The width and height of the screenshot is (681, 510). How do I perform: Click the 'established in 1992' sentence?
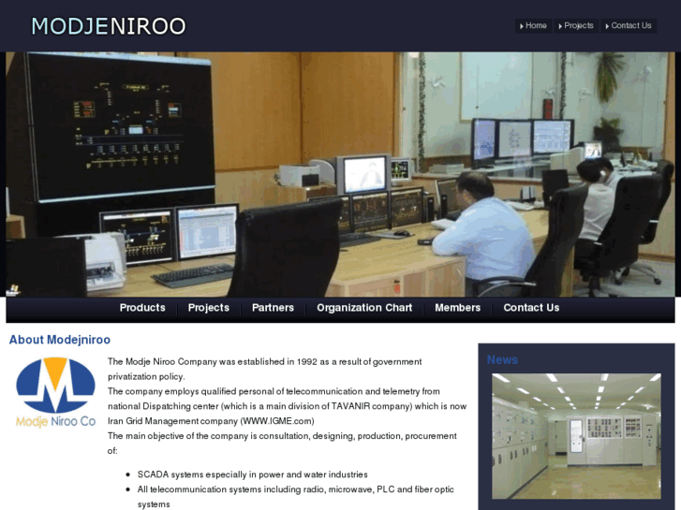264,369
